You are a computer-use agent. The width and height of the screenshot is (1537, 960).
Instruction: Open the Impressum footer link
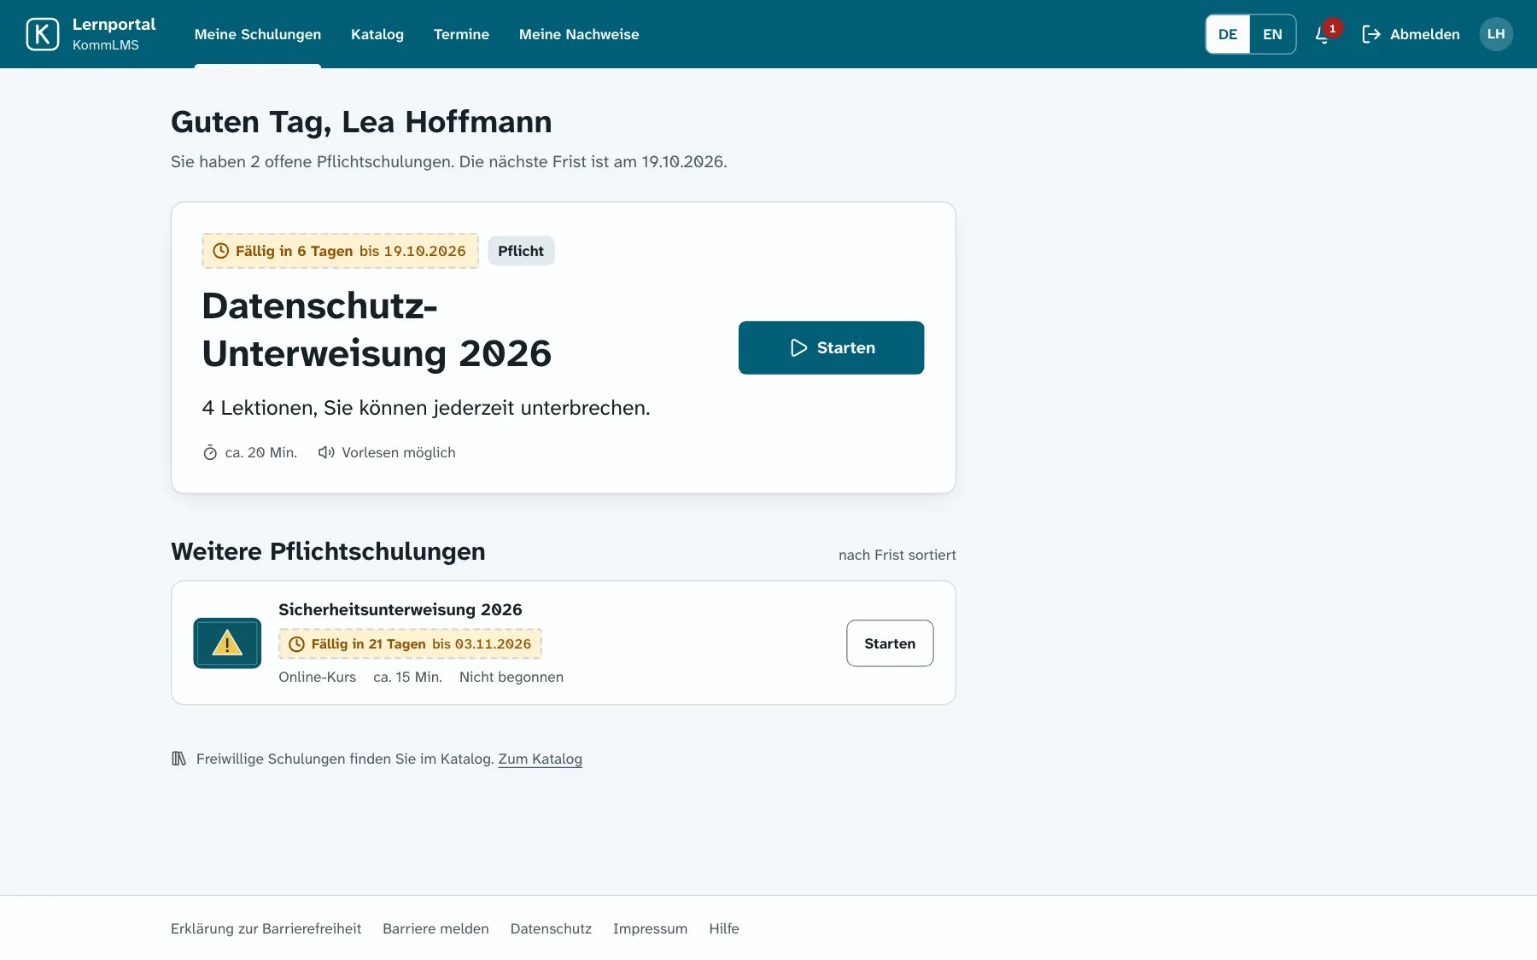650,928
